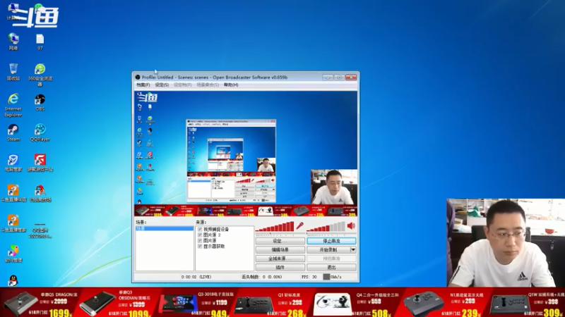Open the 场景集合(S) menu

tap(208, 85)
